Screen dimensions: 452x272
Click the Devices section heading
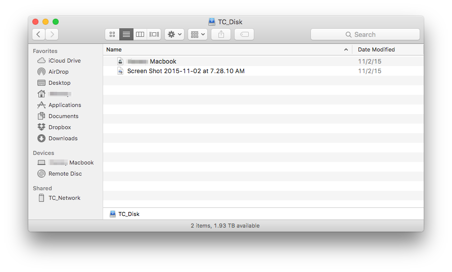tap(43, 153)
